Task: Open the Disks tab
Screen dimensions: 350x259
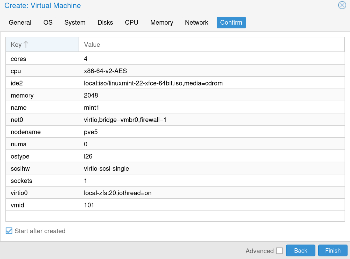Action: click(105, 23)
